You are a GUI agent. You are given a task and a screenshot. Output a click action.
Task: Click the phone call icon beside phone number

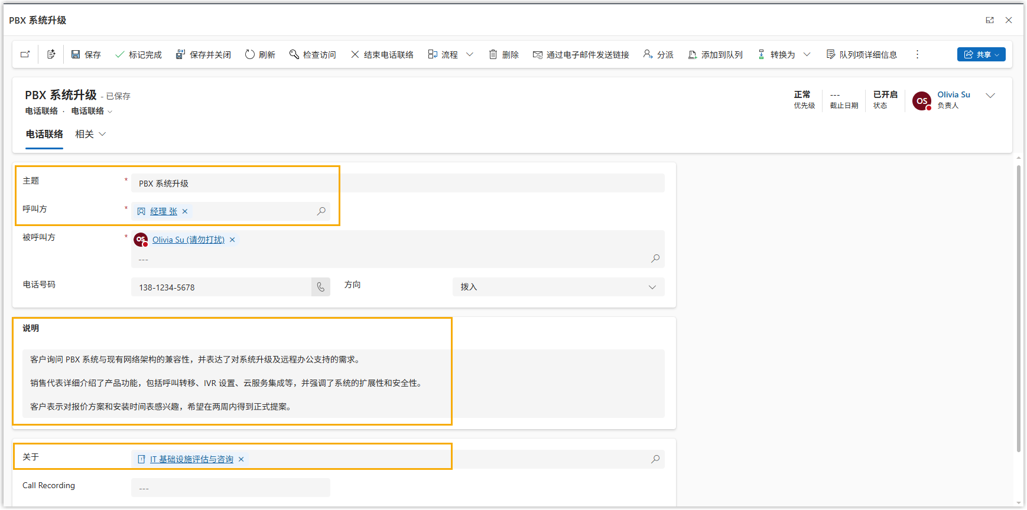tap(321, 287)
